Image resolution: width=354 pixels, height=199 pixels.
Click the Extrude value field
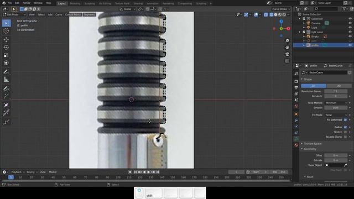coord(336,160)
